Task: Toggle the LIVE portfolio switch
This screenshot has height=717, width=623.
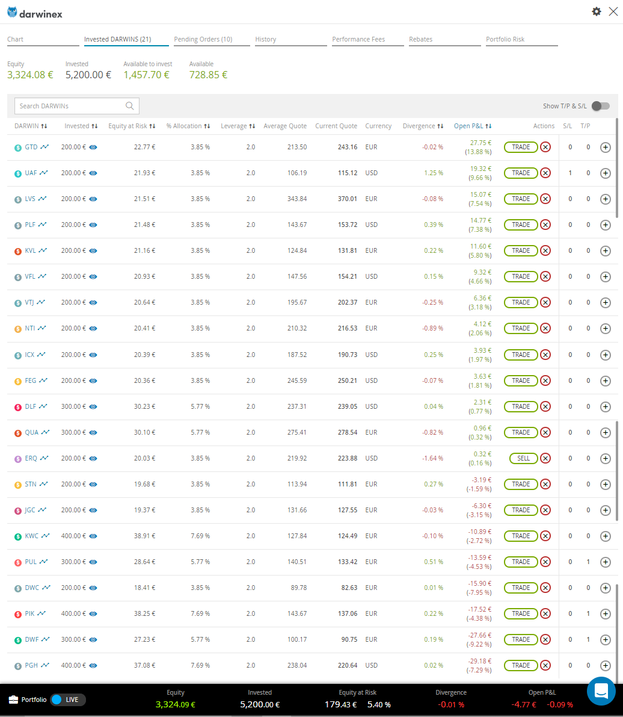Action: (67, 700)
